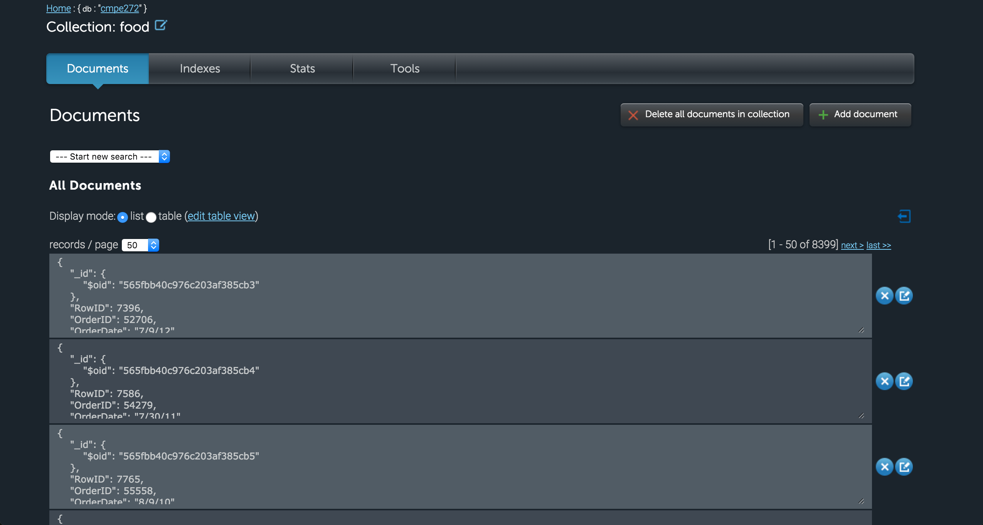
Task: Delete the document ending in 385cb4
Action: 884,381
